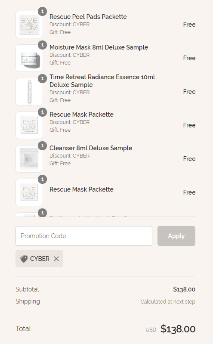Click quantity badge on Moisture Mask sample
Image resolution: width=213 pixels, height=344 pixels.
42,45
